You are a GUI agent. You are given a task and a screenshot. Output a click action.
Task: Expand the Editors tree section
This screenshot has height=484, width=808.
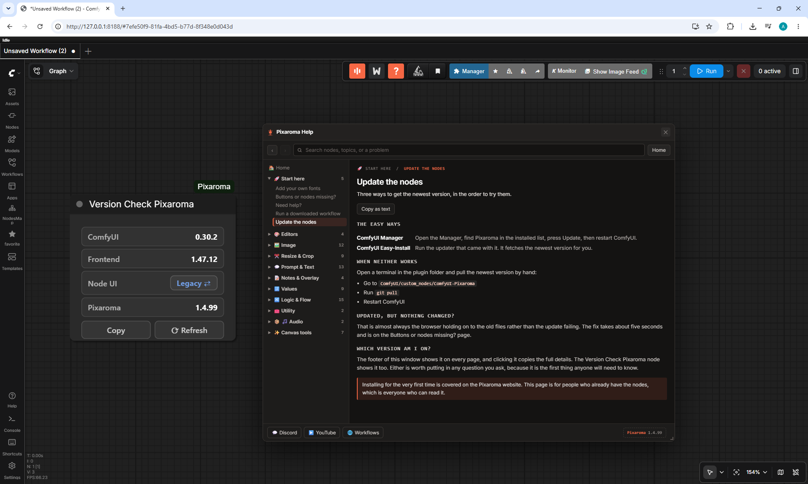[269, 234]
